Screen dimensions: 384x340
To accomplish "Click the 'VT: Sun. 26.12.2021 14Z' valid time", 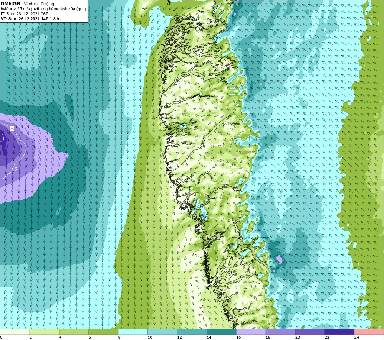I will [25, 19].
